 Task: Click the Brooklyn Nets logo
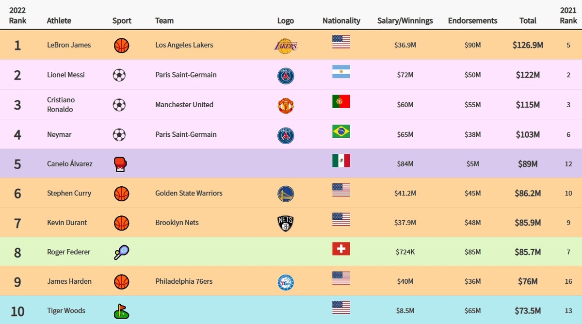point(286,224)
